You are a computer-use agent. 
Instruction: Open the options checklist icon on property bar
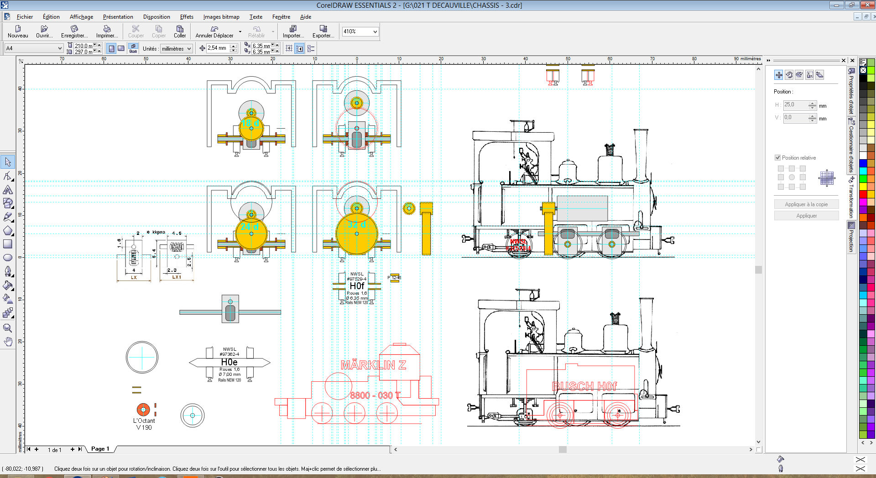(x=311, y=48)
